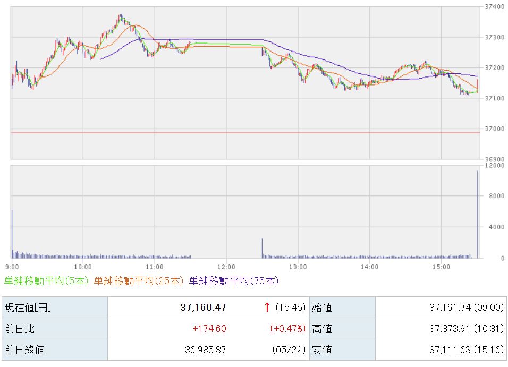Click the 単純移動平均(75本) purple legend label
Viewport: 508px width, 367px height.
[x=234, y=280]
